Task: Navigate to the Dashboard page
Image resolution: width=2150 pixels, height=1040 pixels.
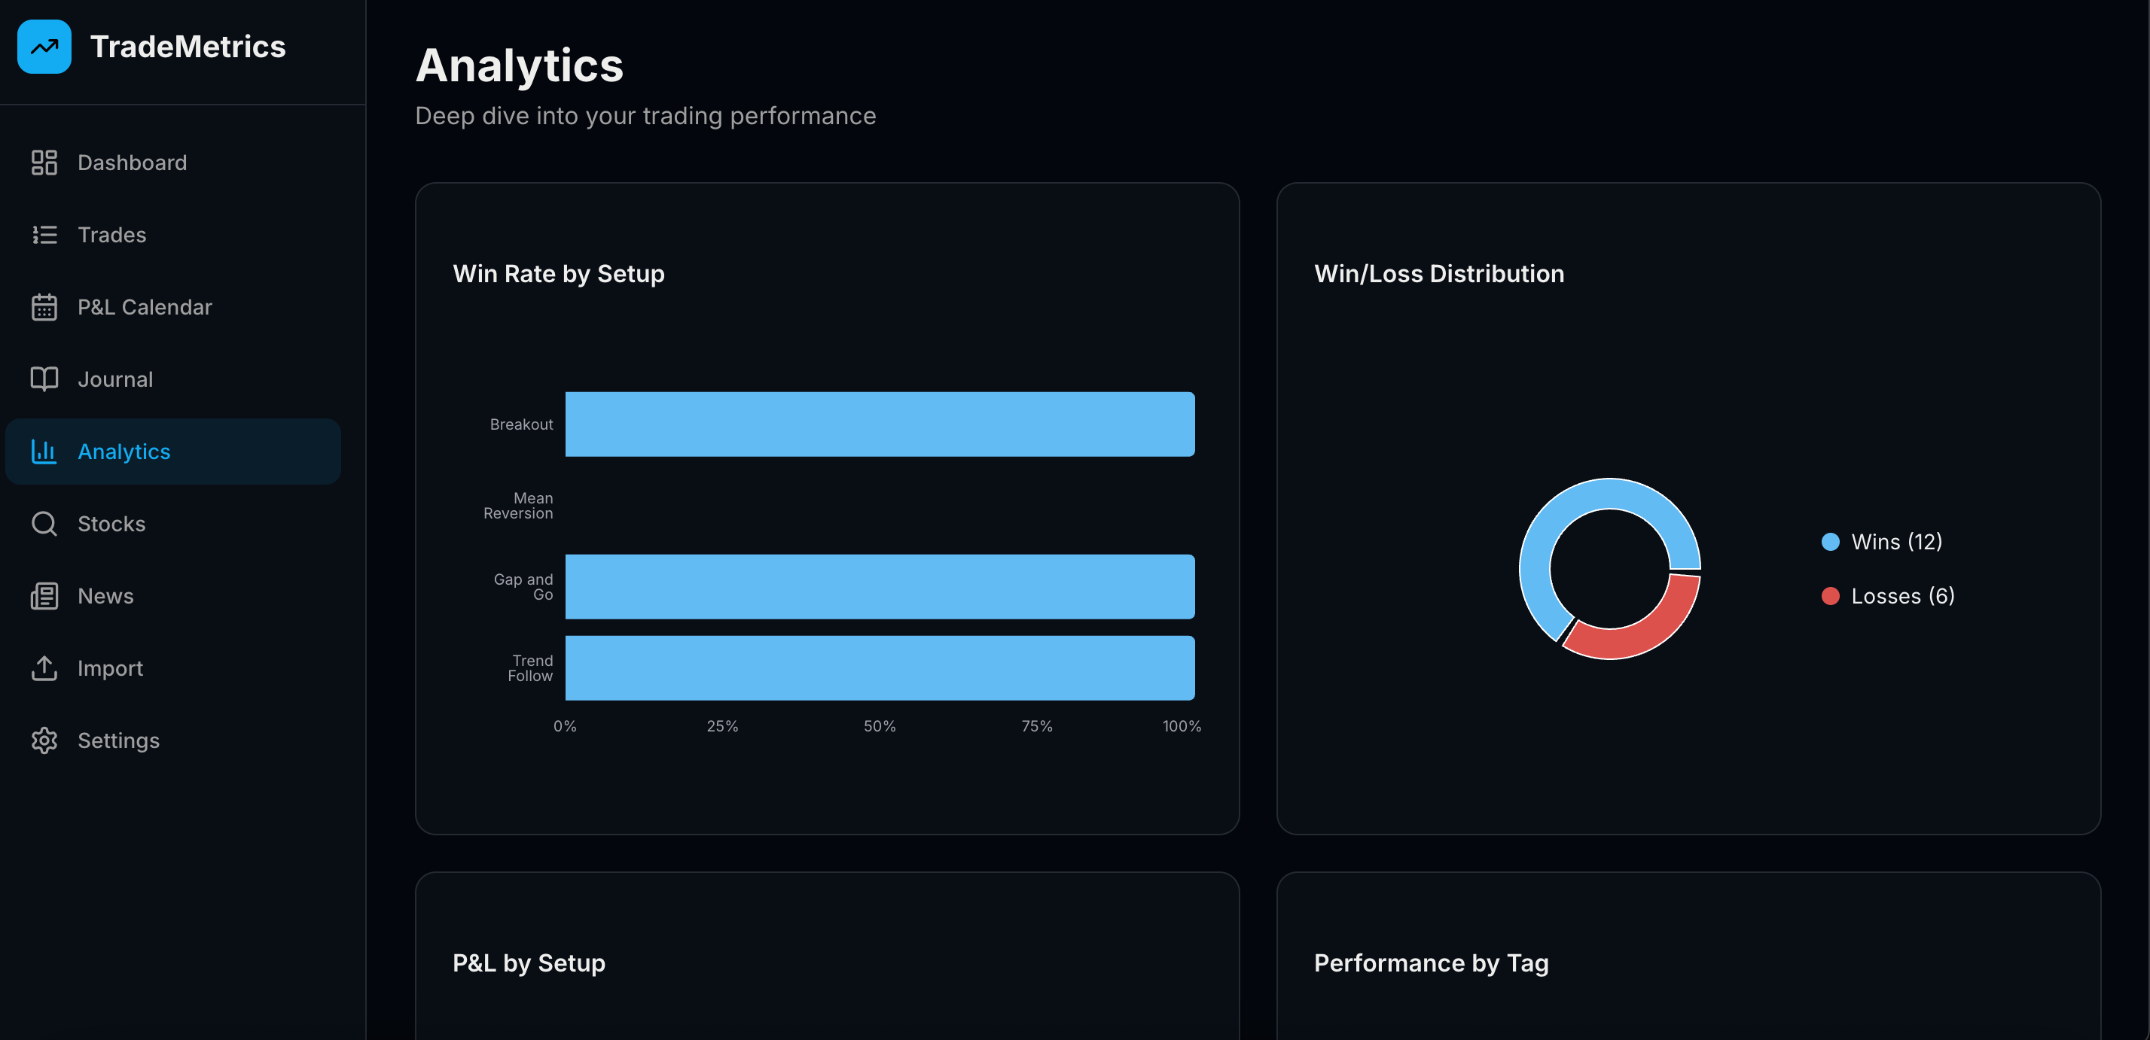Action: pyautogui.click(x=132, y=162)
